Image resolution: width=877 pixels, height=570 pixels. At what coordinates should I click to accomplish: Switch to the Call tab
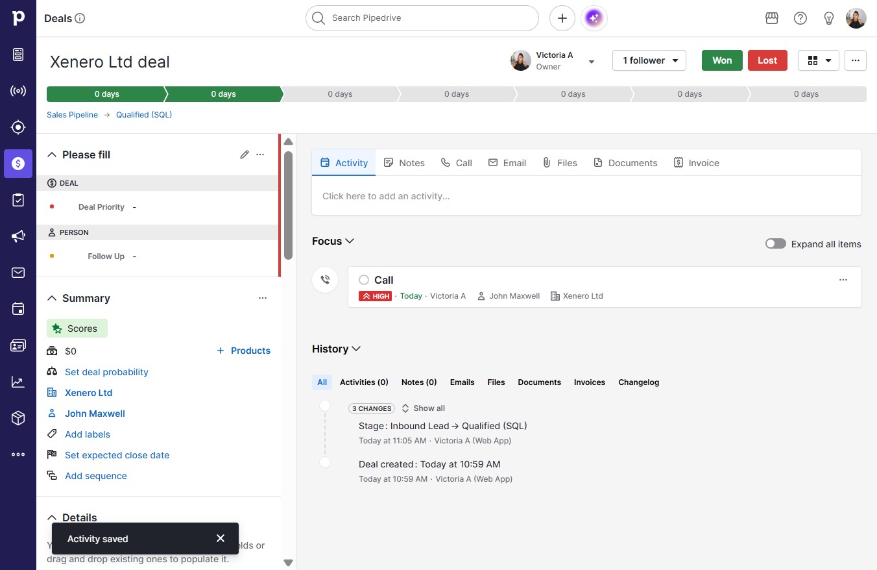(x=457, y=163)
